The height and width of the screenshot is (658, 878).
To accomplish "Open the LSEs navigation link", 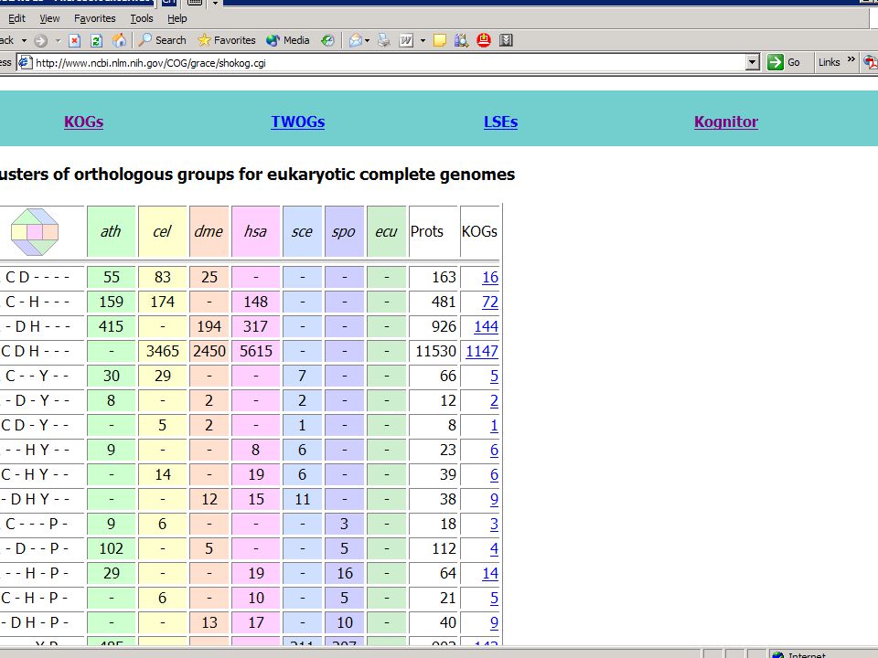I will coord(500,122).
